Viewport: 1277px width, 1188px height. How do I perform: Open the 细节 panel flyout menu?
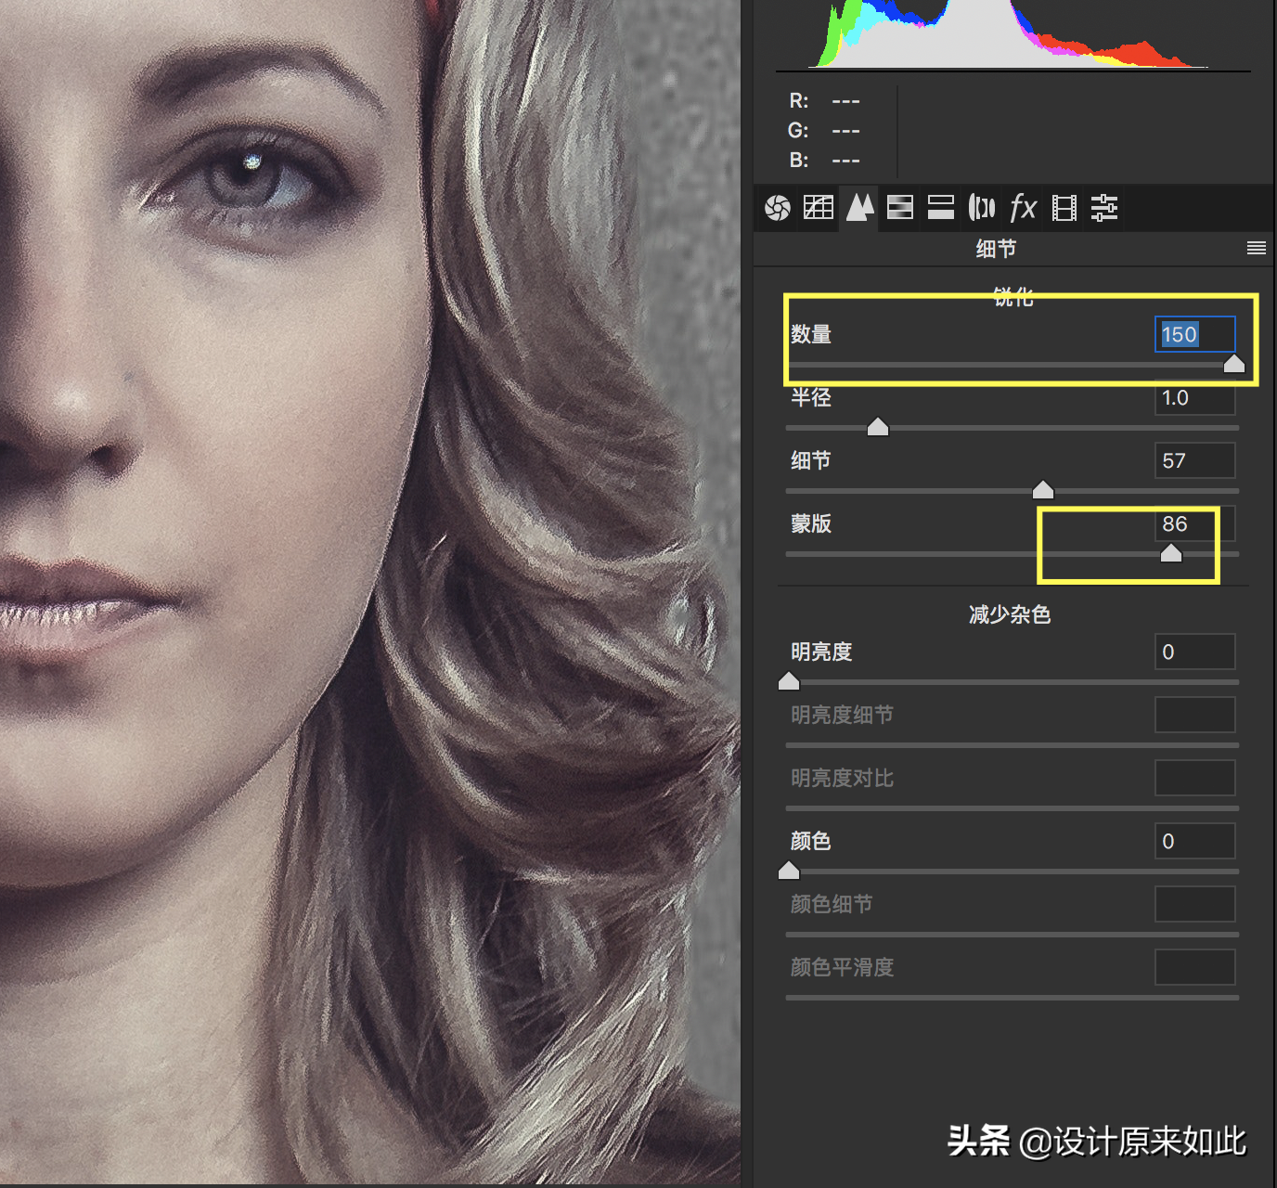1257,248
